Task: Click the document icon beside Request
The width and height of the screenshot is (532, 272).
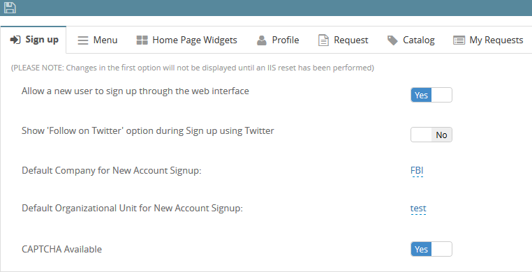Action: point(323,40)
